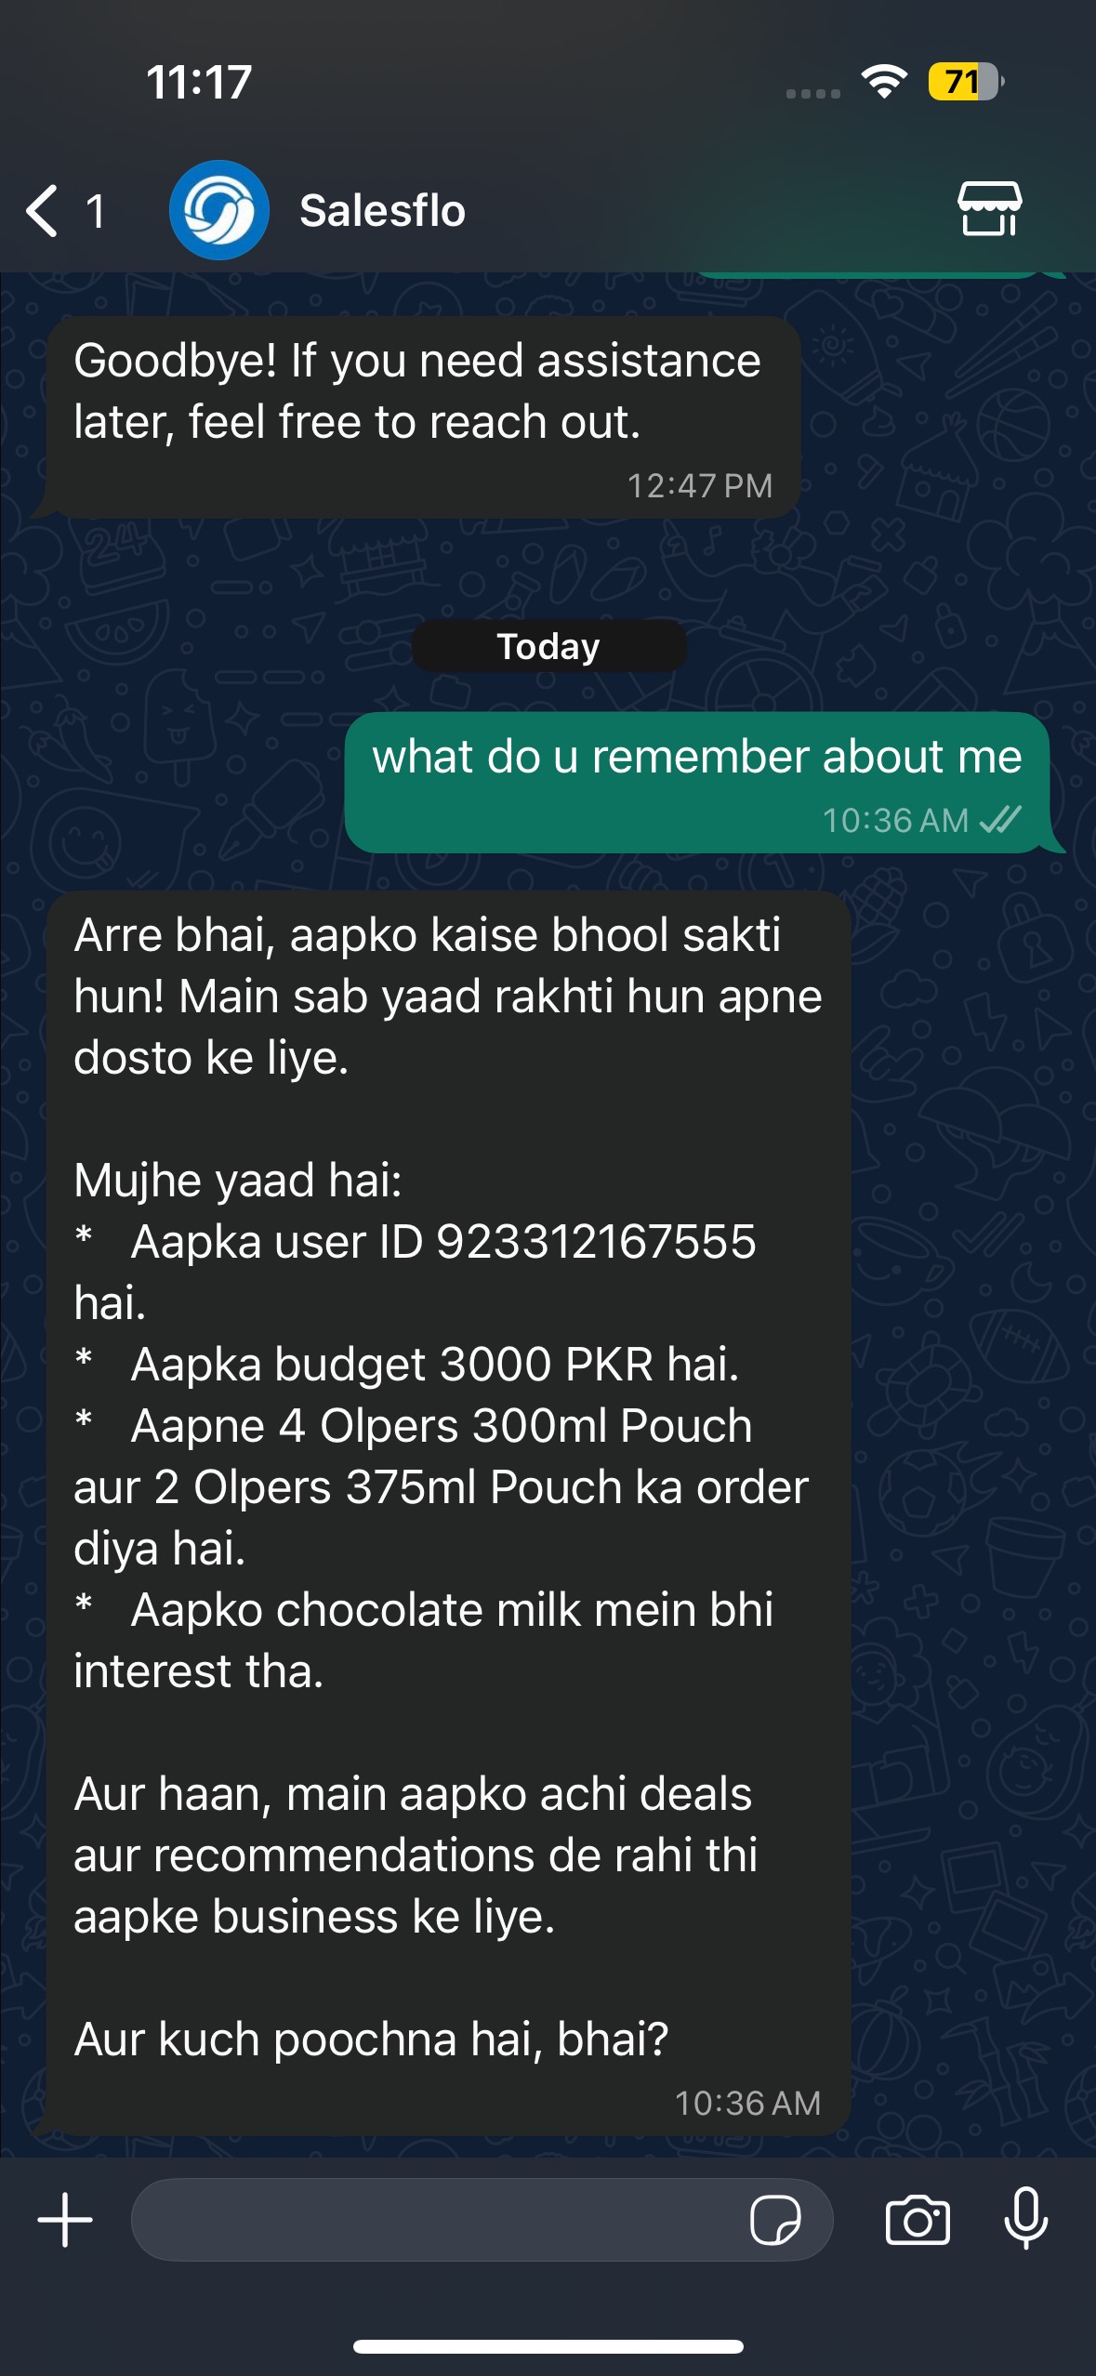
Task: Launch camera from message bar
Action: (918, 2220)
